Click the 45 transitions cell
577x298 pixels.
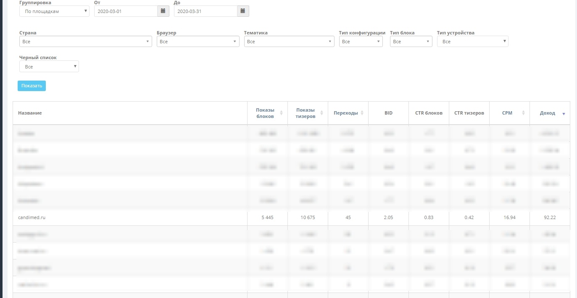pyautogui.click(x=348, y=217)
